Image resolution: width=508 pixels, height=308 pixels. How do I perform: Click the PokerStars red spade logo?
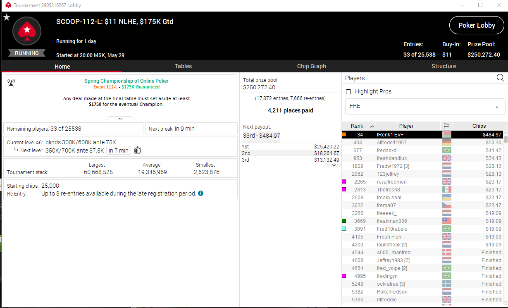(27, 31)
